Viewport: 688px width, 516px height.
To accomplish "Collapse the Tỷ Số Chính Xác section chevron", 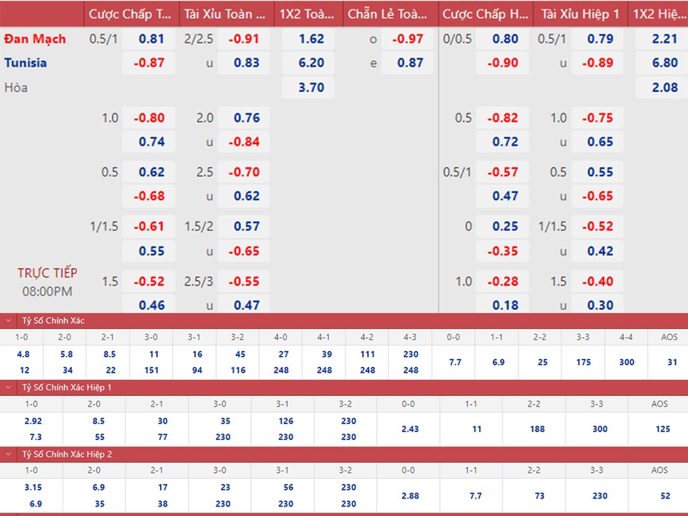I will (x=9, y=321).
